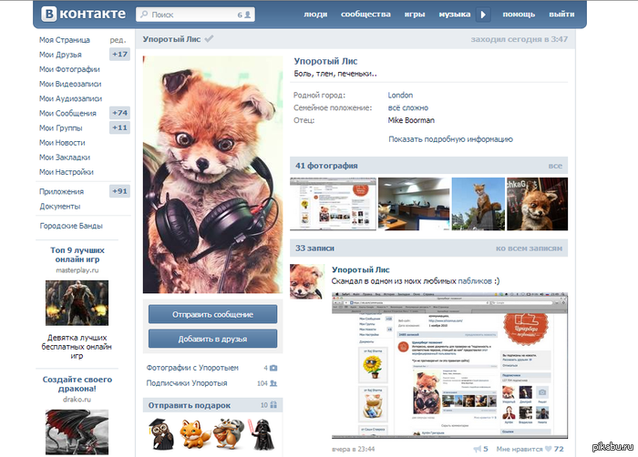Click the person icon inside the search box

tap(248, 15)
